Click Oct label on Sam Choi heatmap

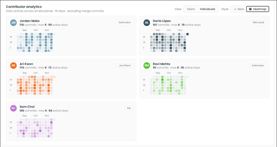pyautogui.click(x=36, y=116)
